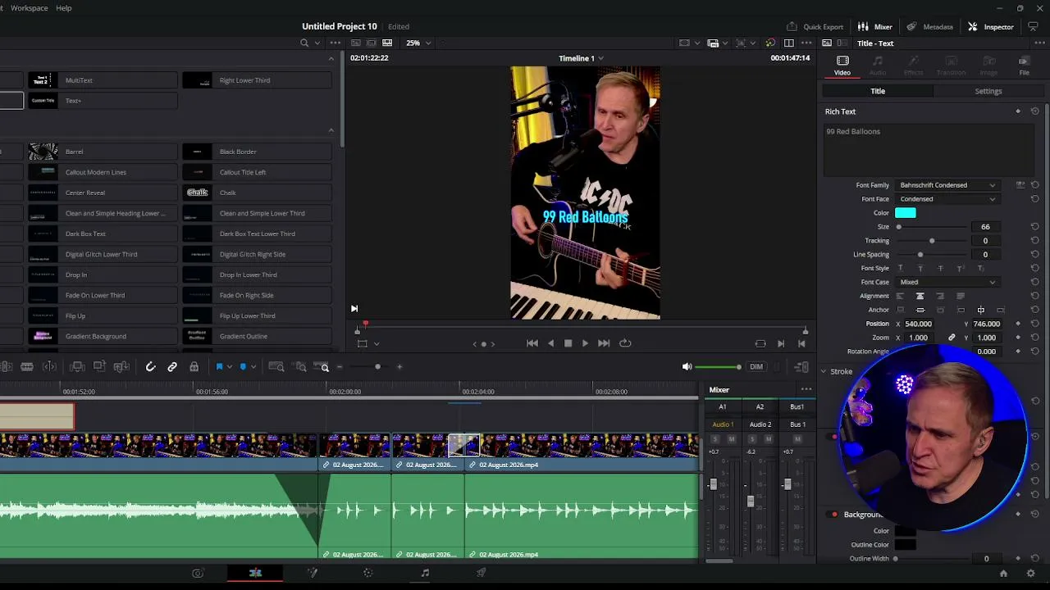Open the cyan text Color swatch
The image size is (1050, 590).
click(906, 213)
